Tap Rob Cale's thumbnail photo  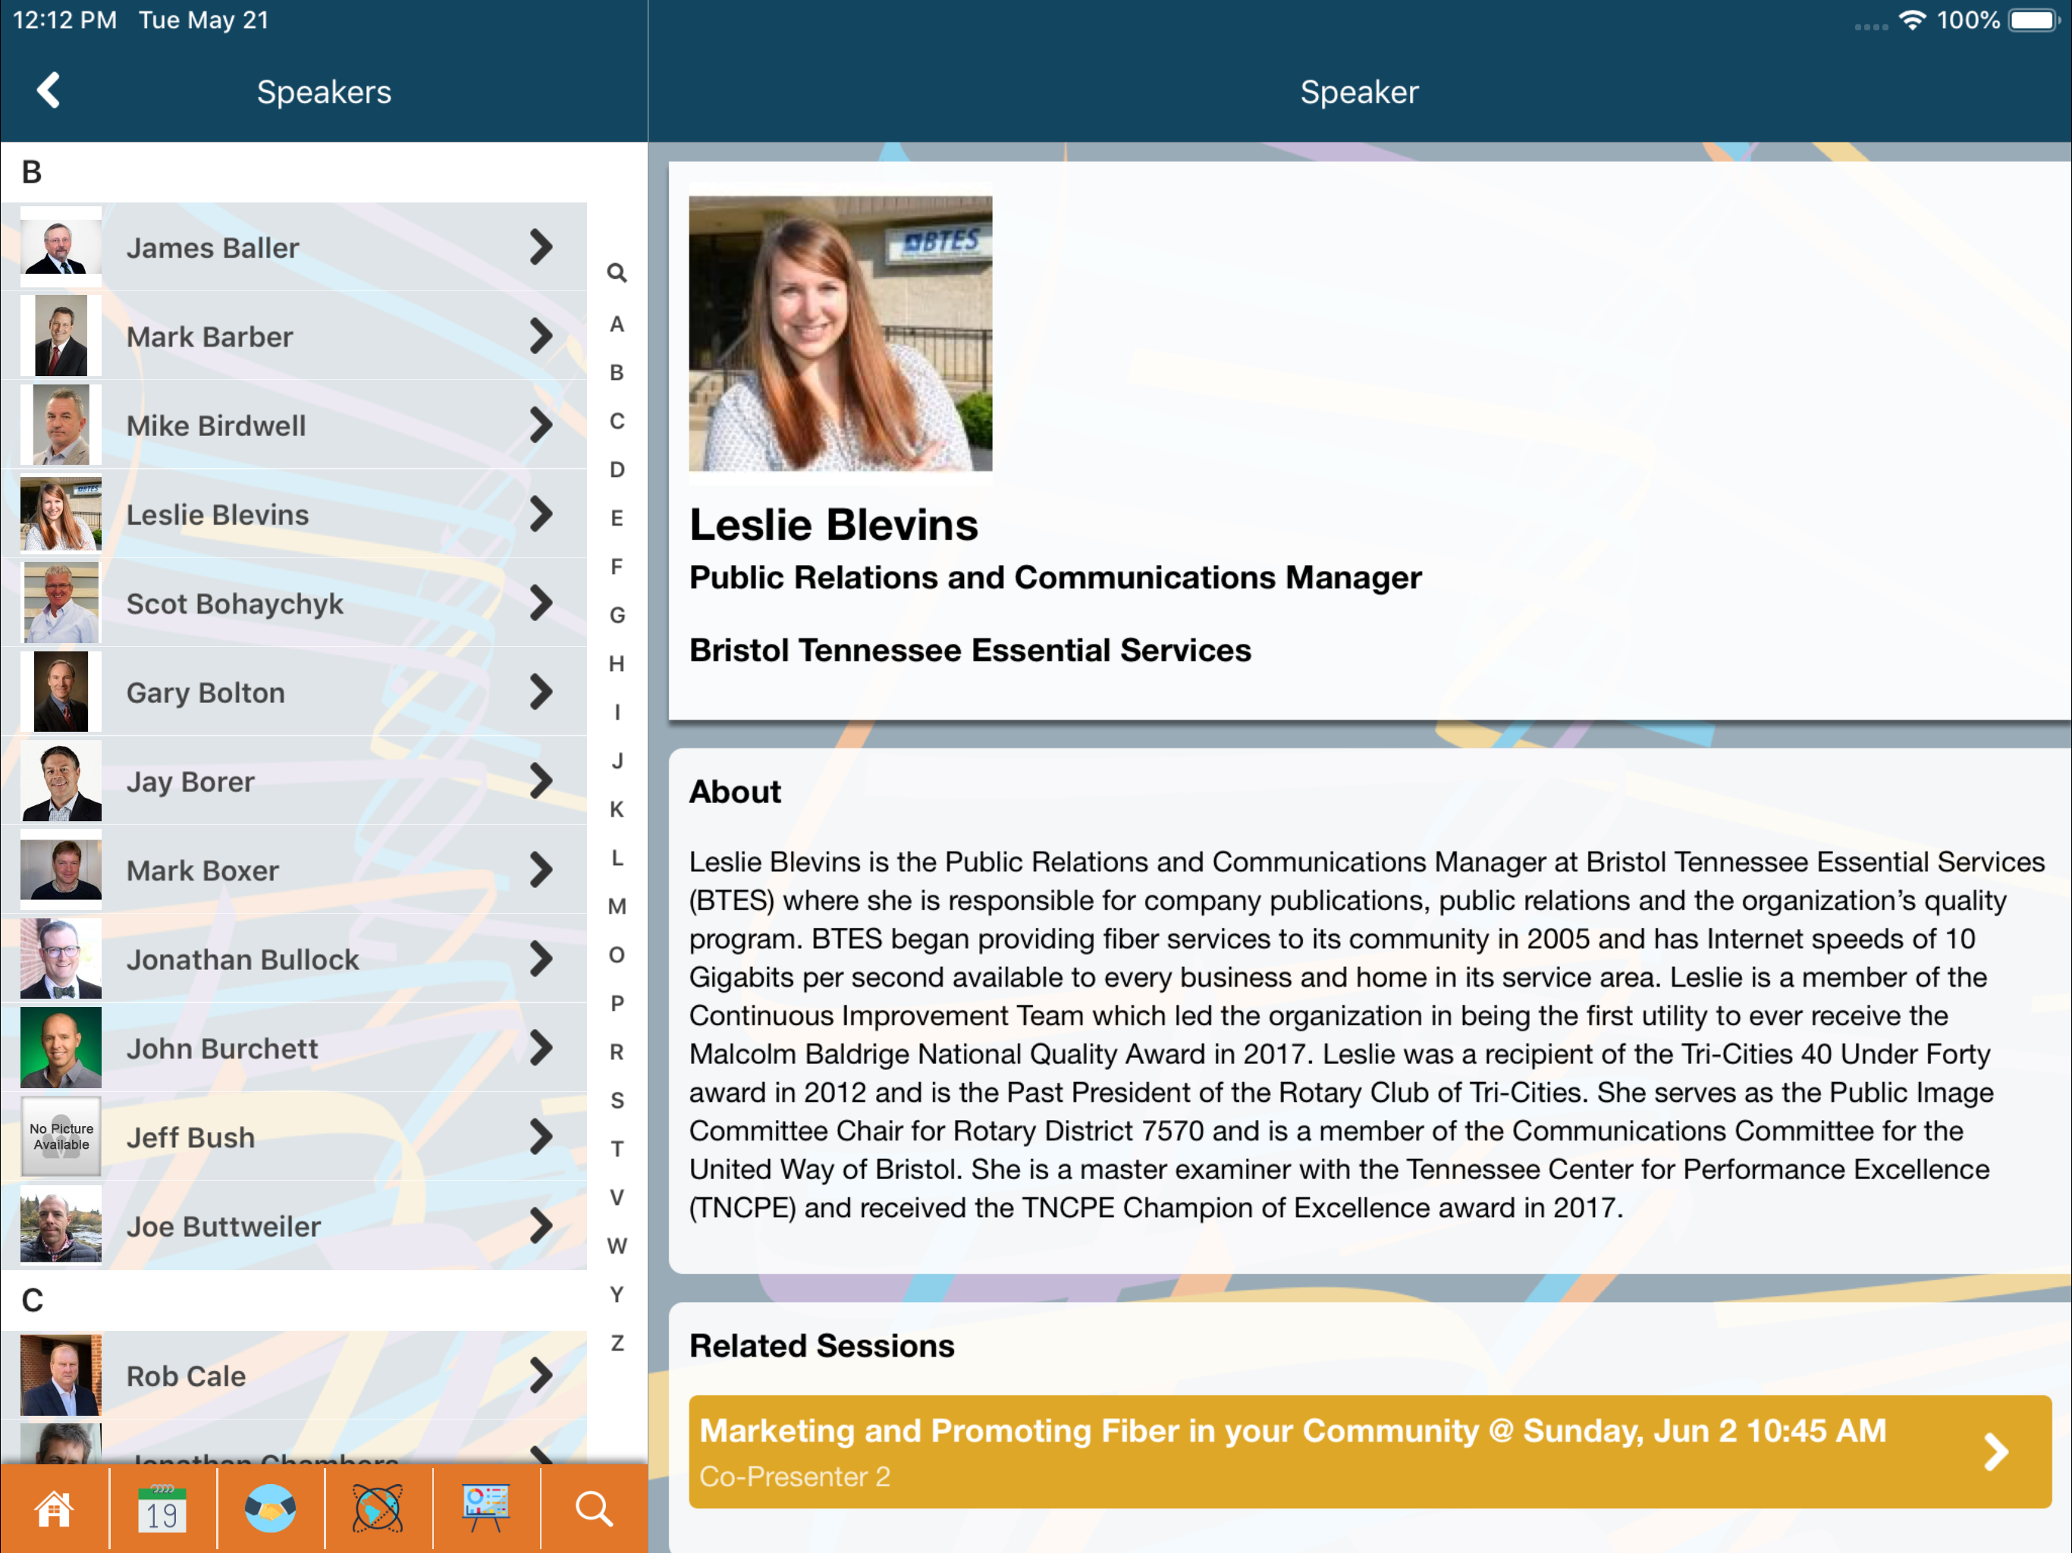click(61, 1376)
